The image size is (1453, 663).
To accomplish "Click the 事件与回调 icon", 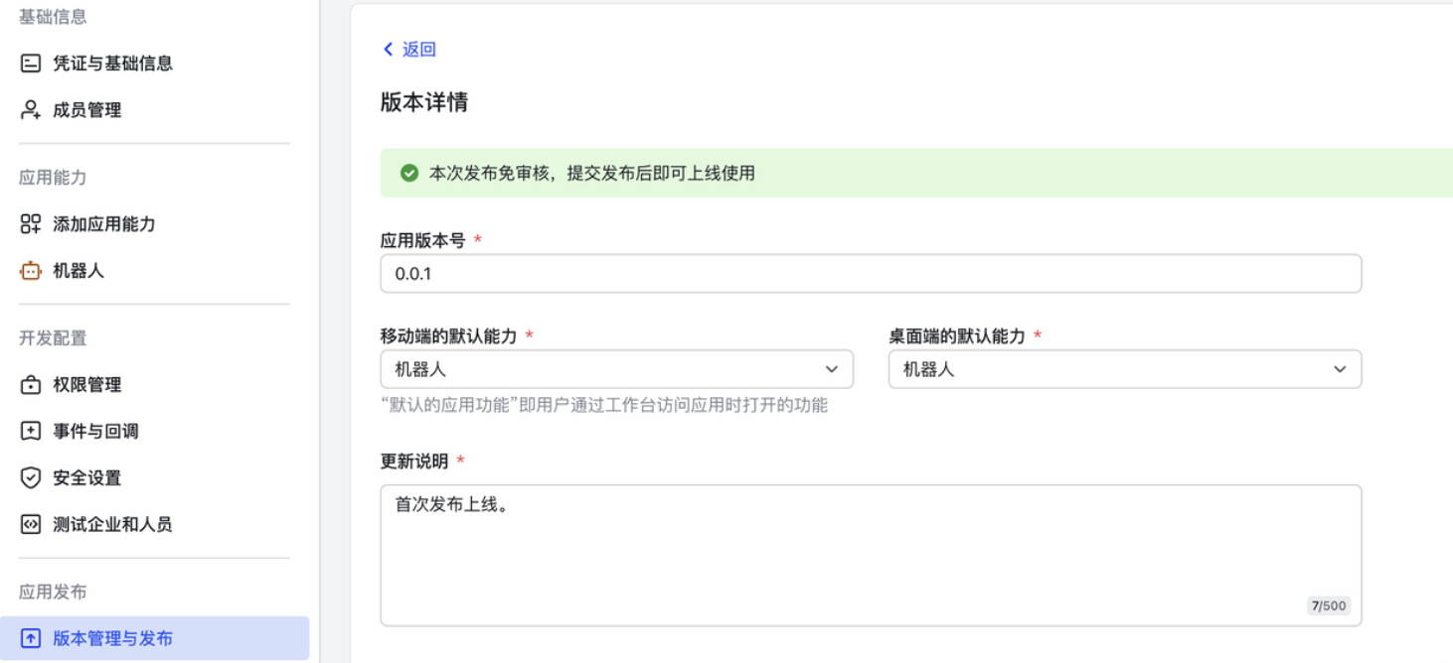I will [x=31, y=432].
